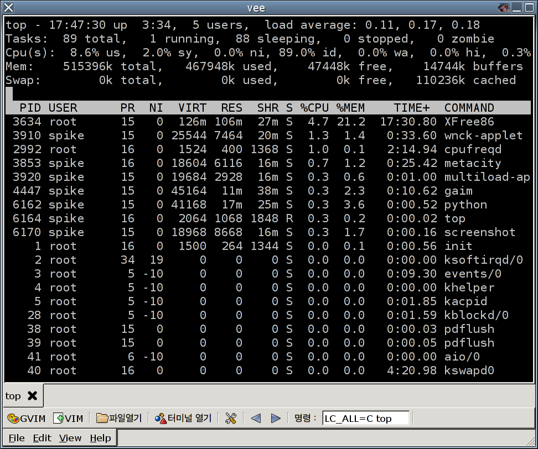
Task: Focus the 명령 command input field
Action: tap(365, 418)
